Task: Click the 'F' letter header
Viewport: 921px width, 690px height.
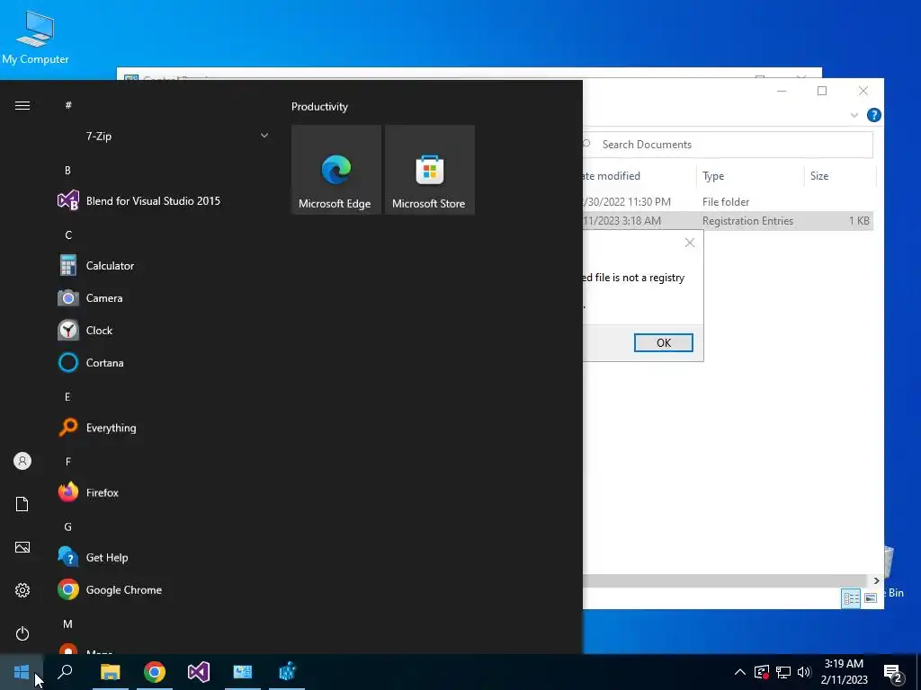Action: [x=68, y=462]
